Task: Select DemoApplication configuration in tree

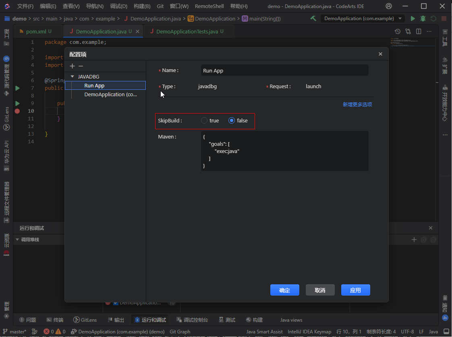Action: point(110,94)
